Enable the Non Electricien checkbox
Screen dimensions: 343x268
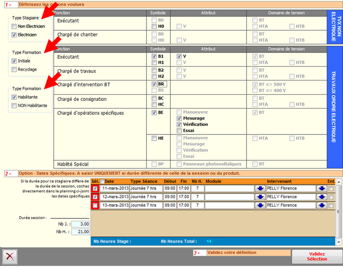pyautogui.click(x=14, y=26)
